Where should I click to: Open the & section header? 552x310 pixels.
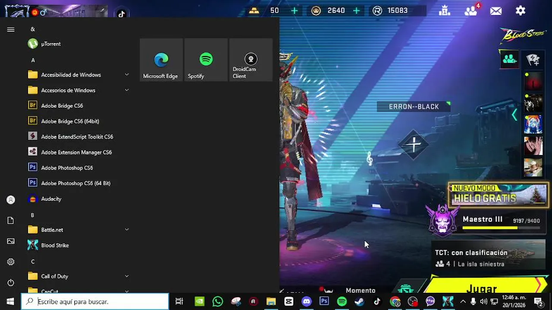tap(33, 29)
